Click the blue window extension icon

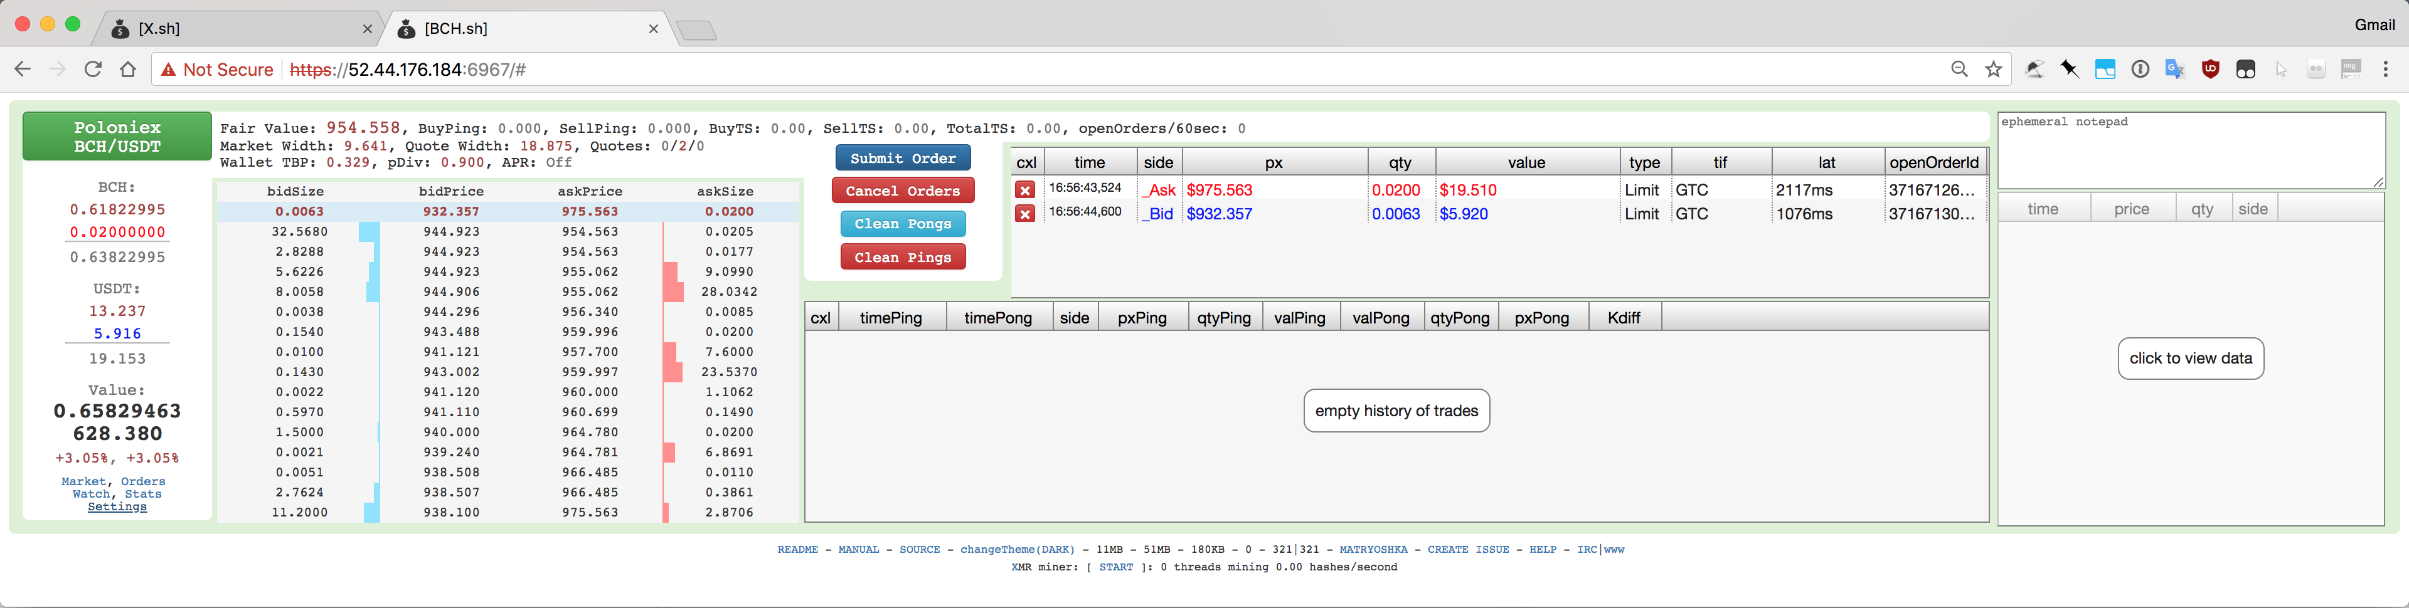click(x=2105, y=69)
